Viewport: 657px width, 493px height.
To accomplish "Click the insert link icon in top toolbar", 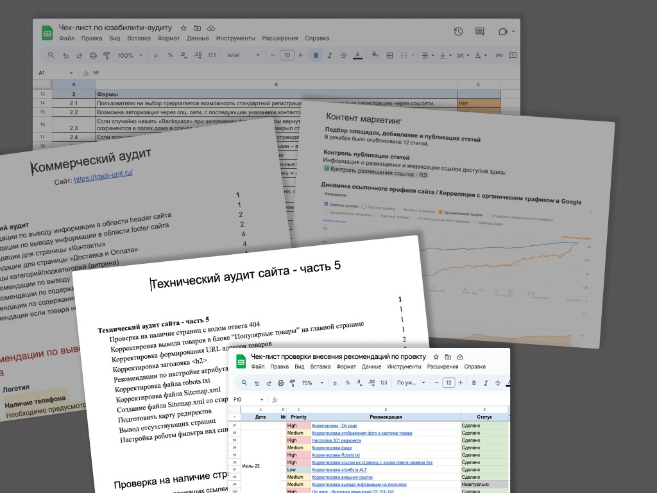I will click(499, 55).
